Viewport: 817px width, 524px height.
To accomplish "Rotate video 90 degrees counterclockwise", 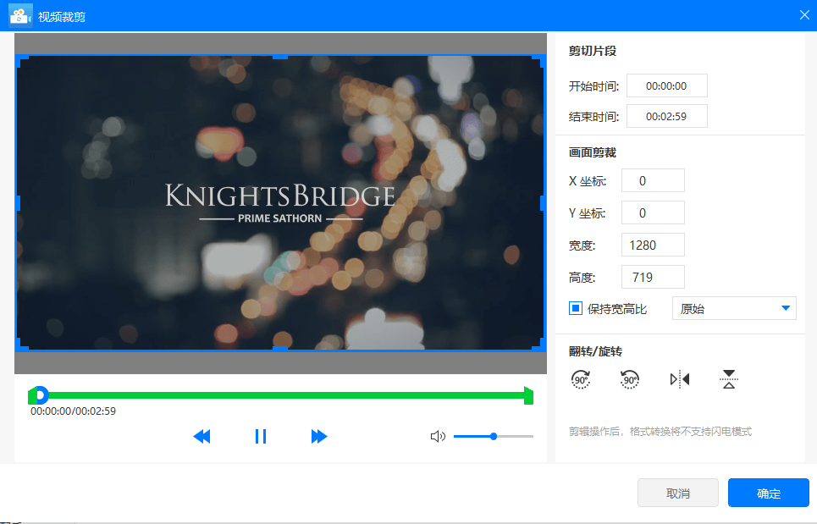I will tap(629, 379).
